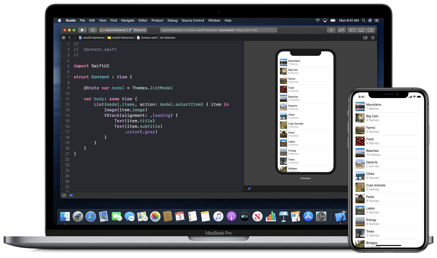Go back using the navigation chevron
The width and height of the screenshot is (437, 258).
[x=69, y=37]
